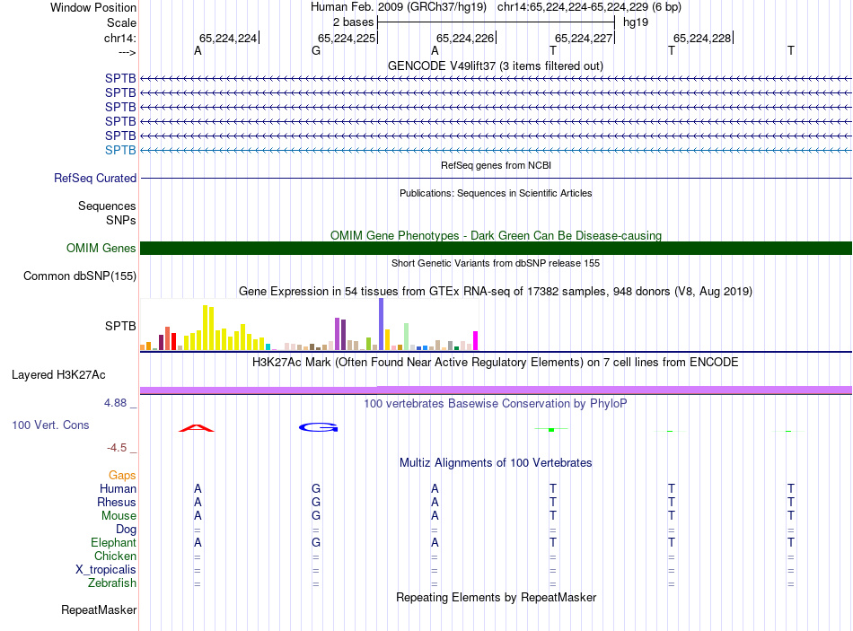
Task: Open the H3K27Ac Mark track title
Action: [x=495, y=363]
